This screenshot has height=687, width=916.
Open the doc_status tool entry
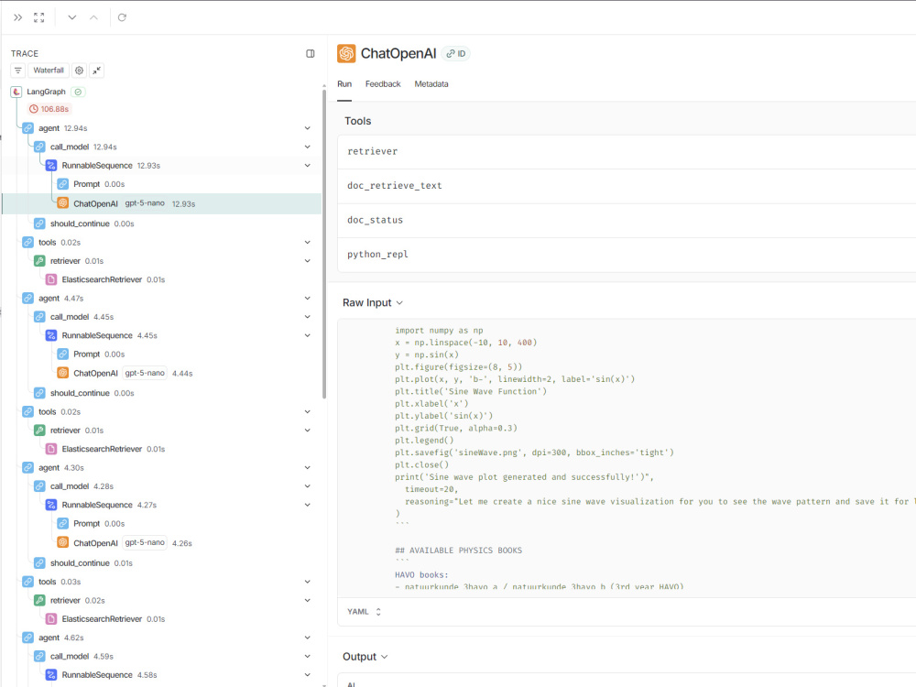[x=627, y=220]
